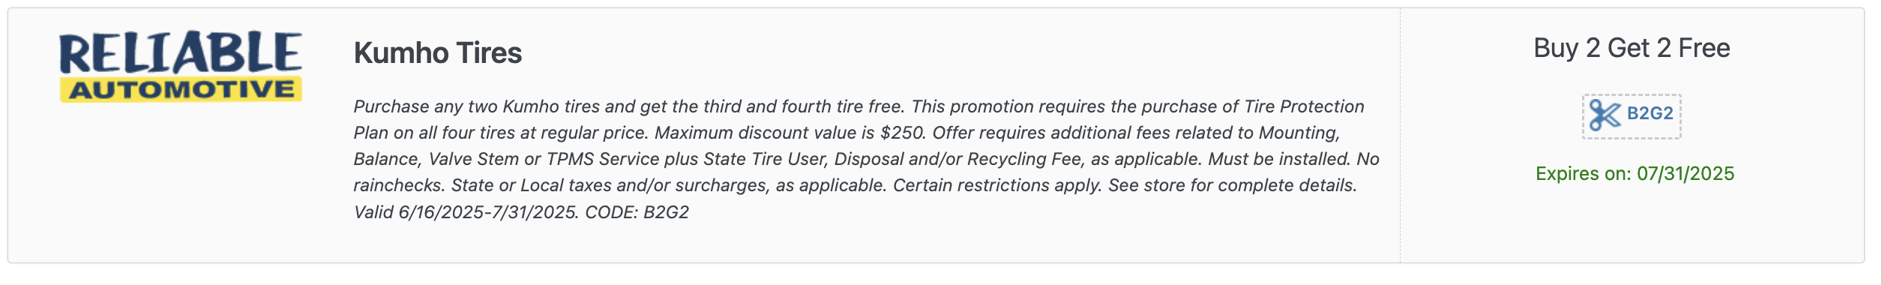This screenshot has width=1882, height=285.
Task: Click the green 07/31/2025 expiration date
Action: pyautogui.click(x=1686, y=174)
